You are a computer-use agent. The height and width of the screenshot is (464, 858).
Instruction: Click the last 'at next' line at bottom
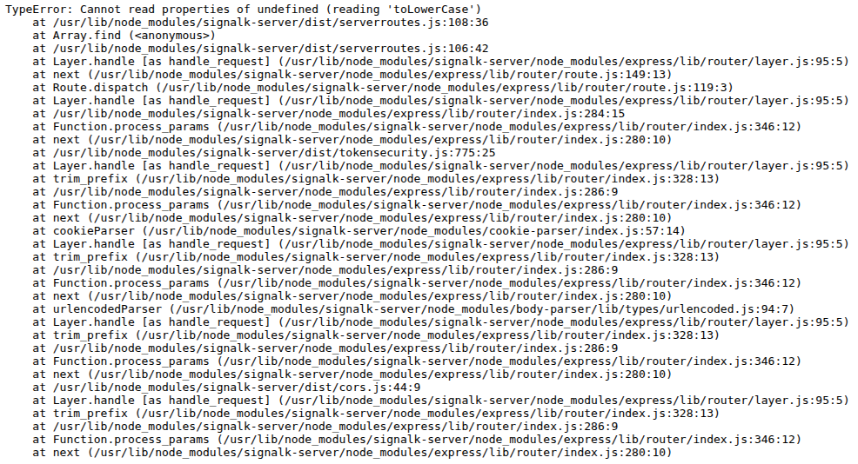(352, 453)
